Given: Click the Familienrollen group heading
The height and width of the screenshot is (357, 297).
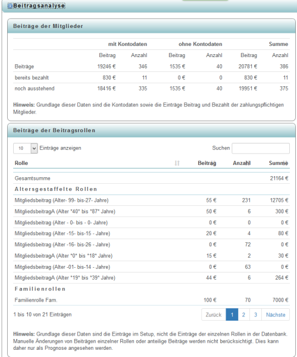Looking at the screenshot, I should (40, 289).
